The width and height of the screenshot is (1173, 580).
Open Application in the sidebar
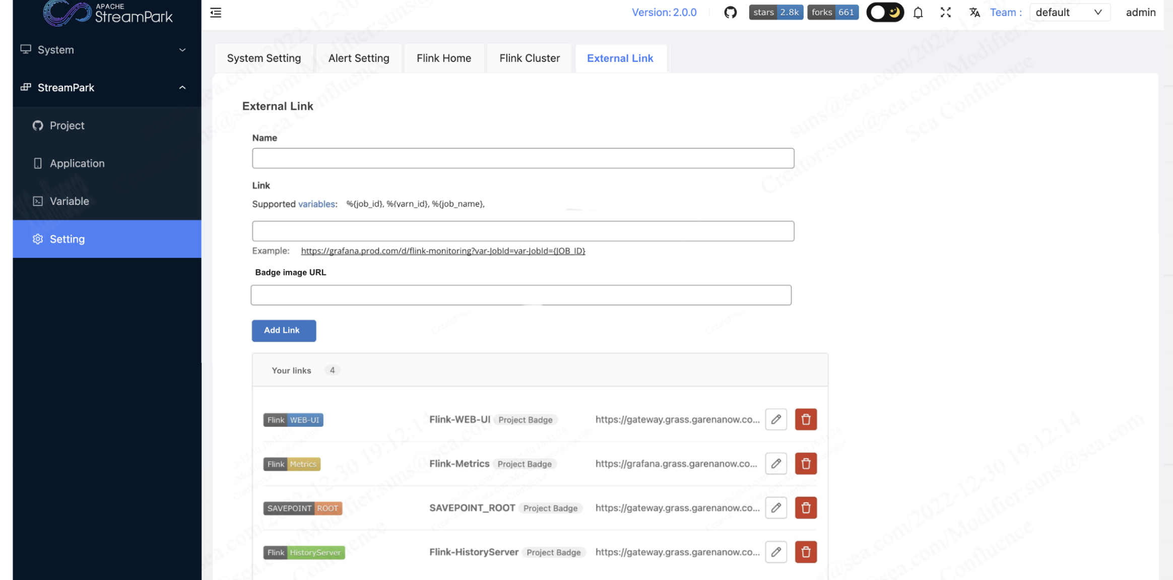pyautogui.click(x=107, y=163)
